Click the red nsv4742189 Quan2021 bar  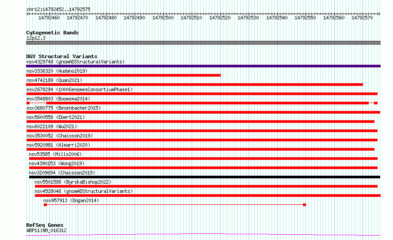coord(194,85)
